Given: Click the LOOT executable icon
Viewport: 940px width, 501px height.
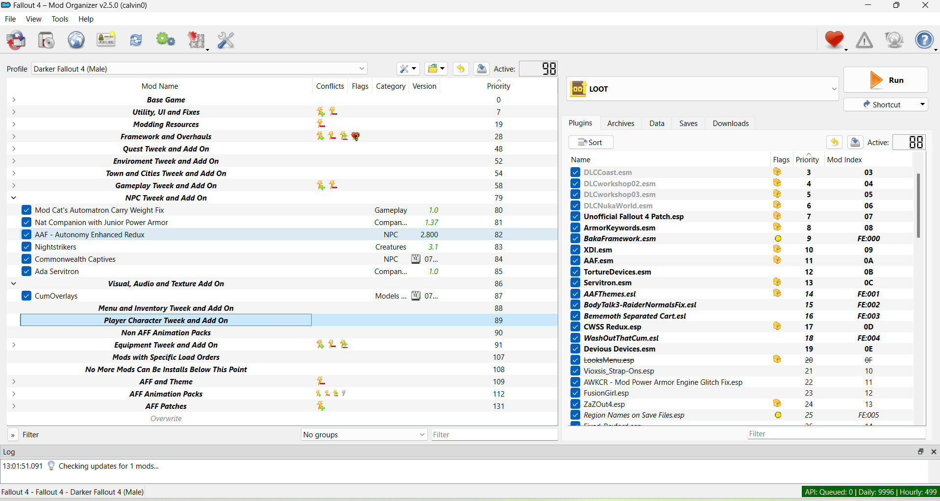Looking at the screenshot, I should 578,89.
